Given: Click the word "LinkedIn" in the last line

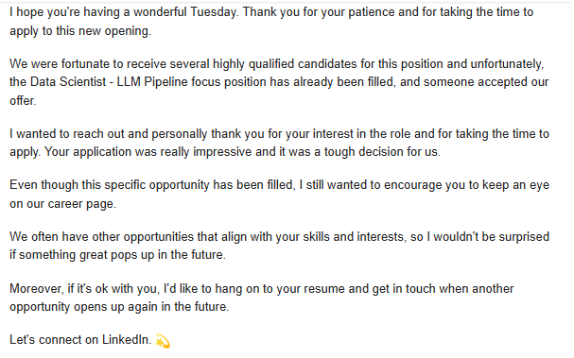Looking at the screenshot, I should click(126, 340).
